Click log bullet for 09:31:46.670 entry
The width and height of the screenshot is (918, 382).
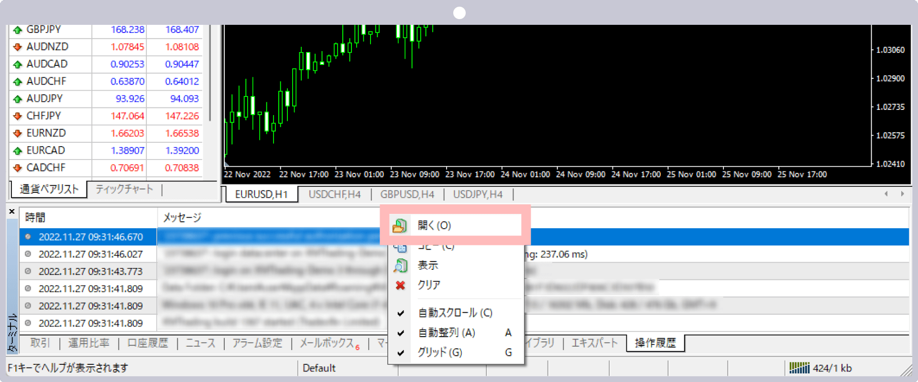click(28, 237)
